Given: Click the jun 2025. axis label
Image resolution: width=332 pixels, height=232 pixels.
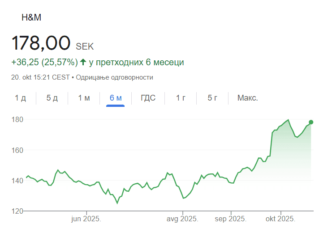Looking at the screenshot, I should pos(86,219).
